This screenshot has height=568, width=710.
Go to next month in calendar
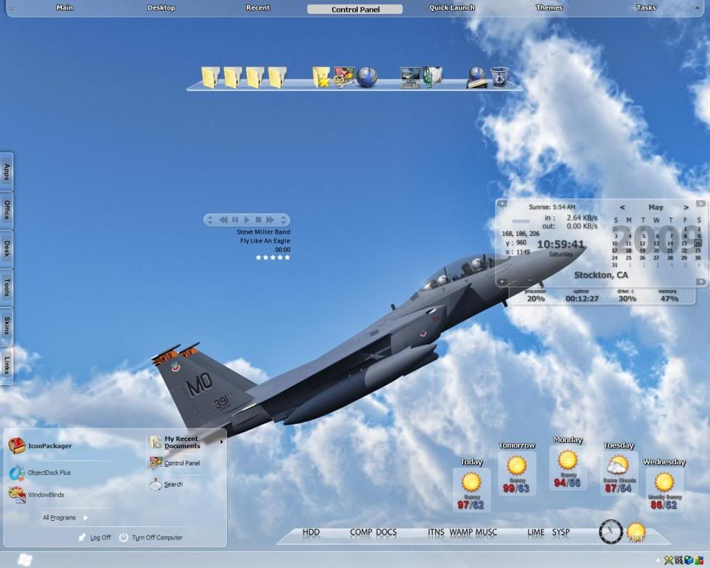tap(686, 207)
